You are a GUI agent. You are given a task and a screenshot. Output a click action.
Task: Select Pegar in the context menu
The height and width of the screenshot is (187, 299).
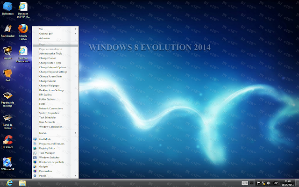(x=55, y=44)
